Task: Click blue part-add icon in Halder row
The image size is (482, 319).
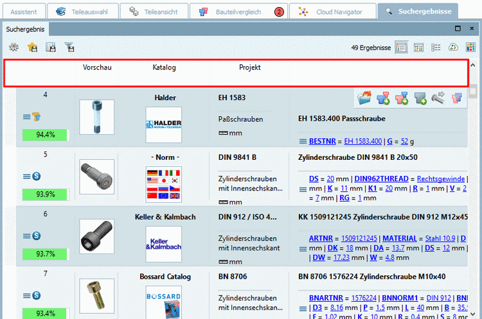Action: (x=383, y=98)
